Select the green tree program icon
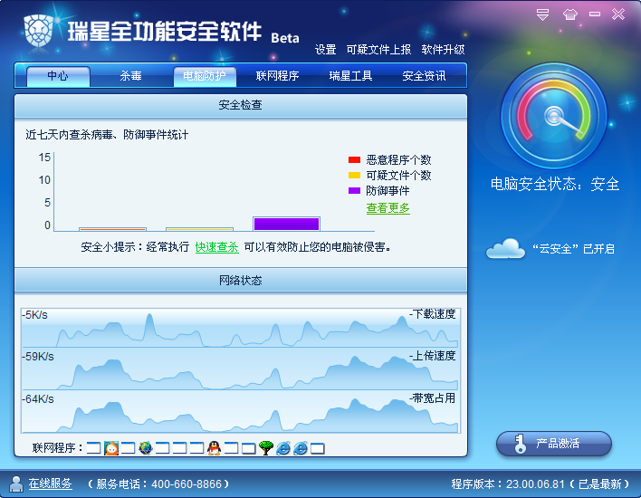The height and width of the screenshot is (498, 641). (265, 448)
